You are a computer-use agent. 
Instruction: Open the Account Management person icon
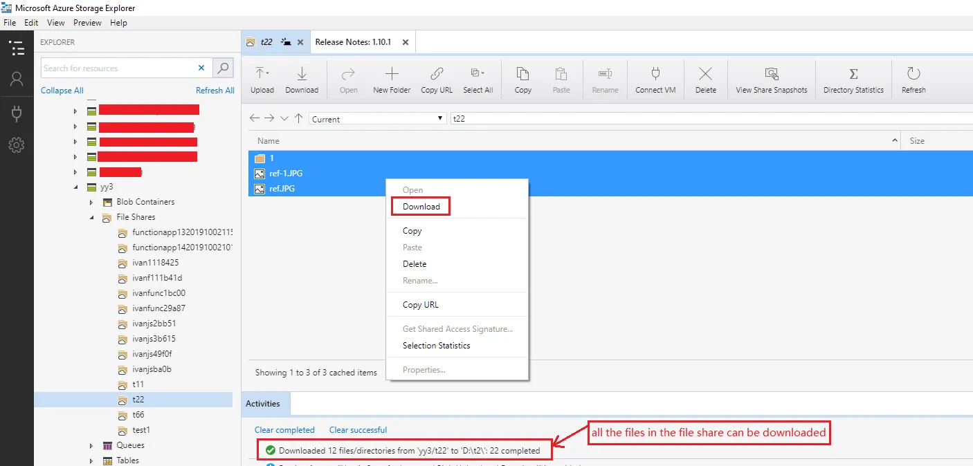click(17, 80)
